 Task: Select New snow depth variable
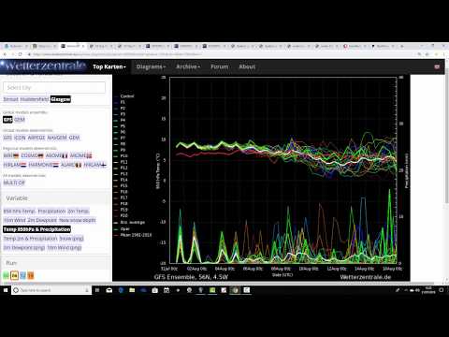tap(78, 220)
